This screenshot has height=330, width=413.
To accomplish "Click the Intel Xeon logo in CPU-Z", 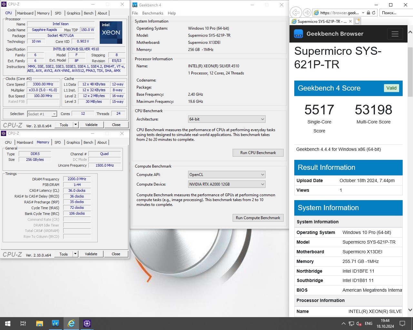I will [x=111, y=33].
